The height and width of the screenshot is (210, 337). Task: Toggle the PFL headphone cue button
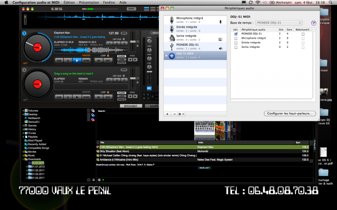click(x=149, y=88)
